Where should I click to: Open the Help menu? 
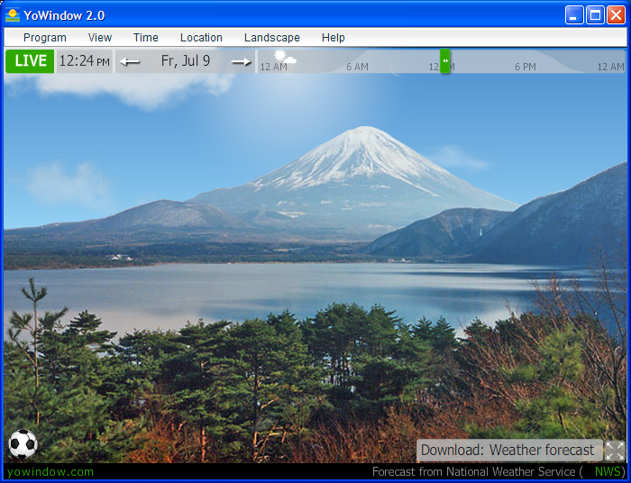click(x=334, y=38)
